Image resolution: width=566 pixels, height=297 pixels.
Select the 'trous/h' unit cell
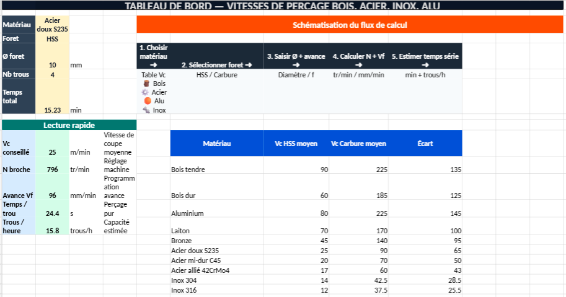(x=86, y=226)
